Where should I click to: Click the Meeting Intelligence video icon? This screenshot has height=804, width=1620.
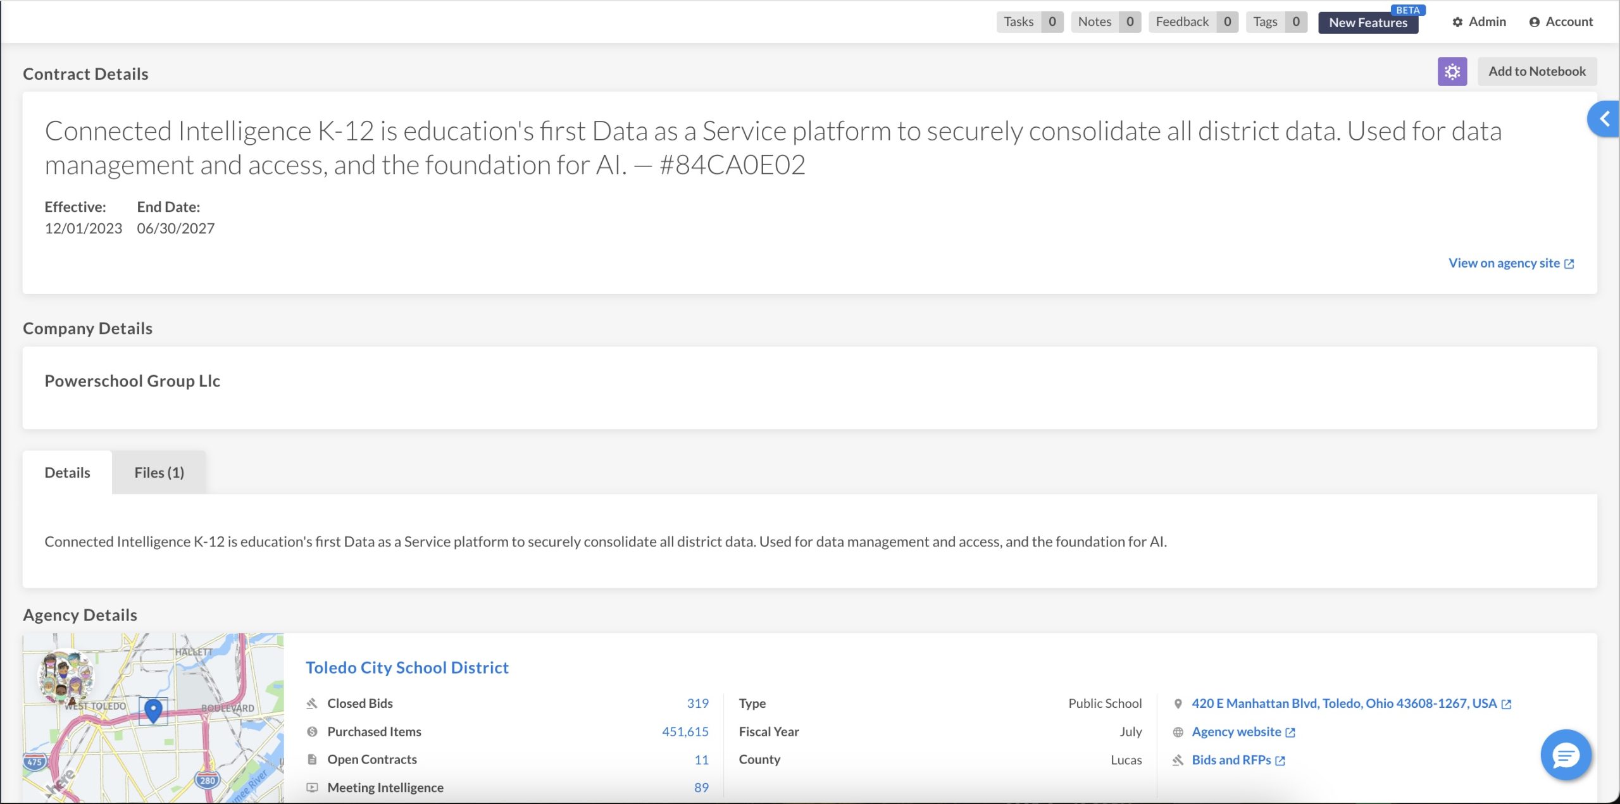coord(312,788)
